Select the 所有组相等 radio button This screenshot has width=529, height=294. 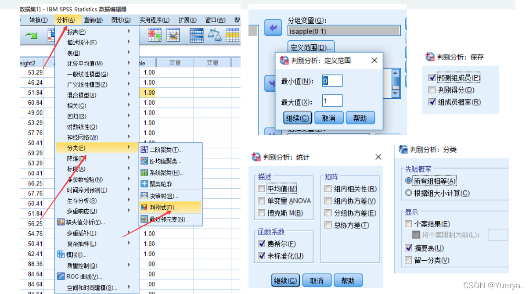tap(409, 181)
